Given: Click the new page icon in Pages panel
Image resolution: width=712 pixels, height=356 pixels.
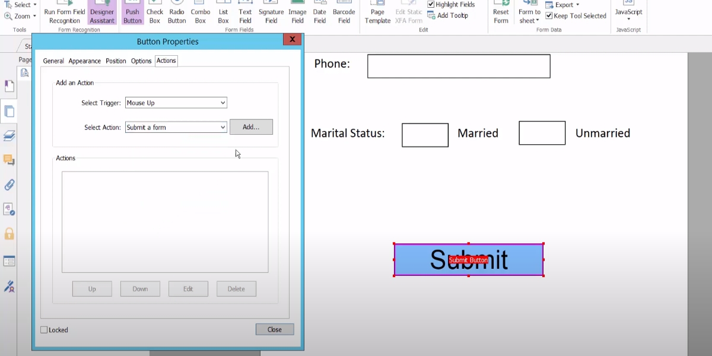Looking at the screenshot, I should click(24, 73).
